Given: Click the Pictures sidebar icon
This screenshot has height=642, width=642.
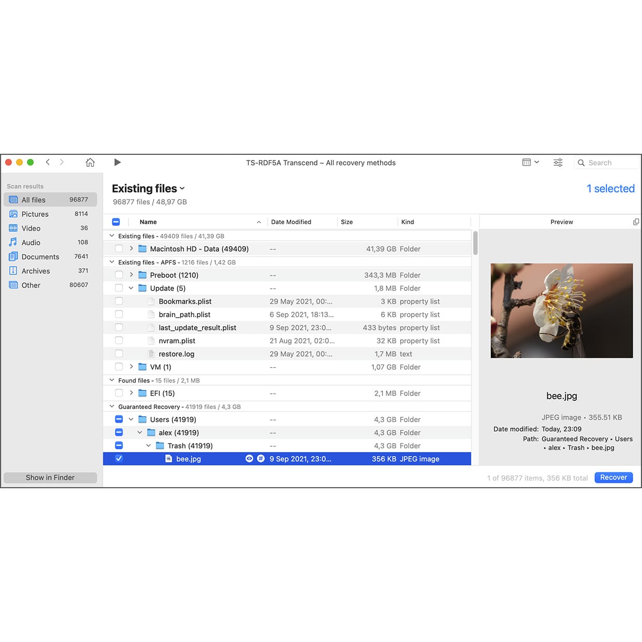Looking at the screenshot, I should click(x=13, y=214).
